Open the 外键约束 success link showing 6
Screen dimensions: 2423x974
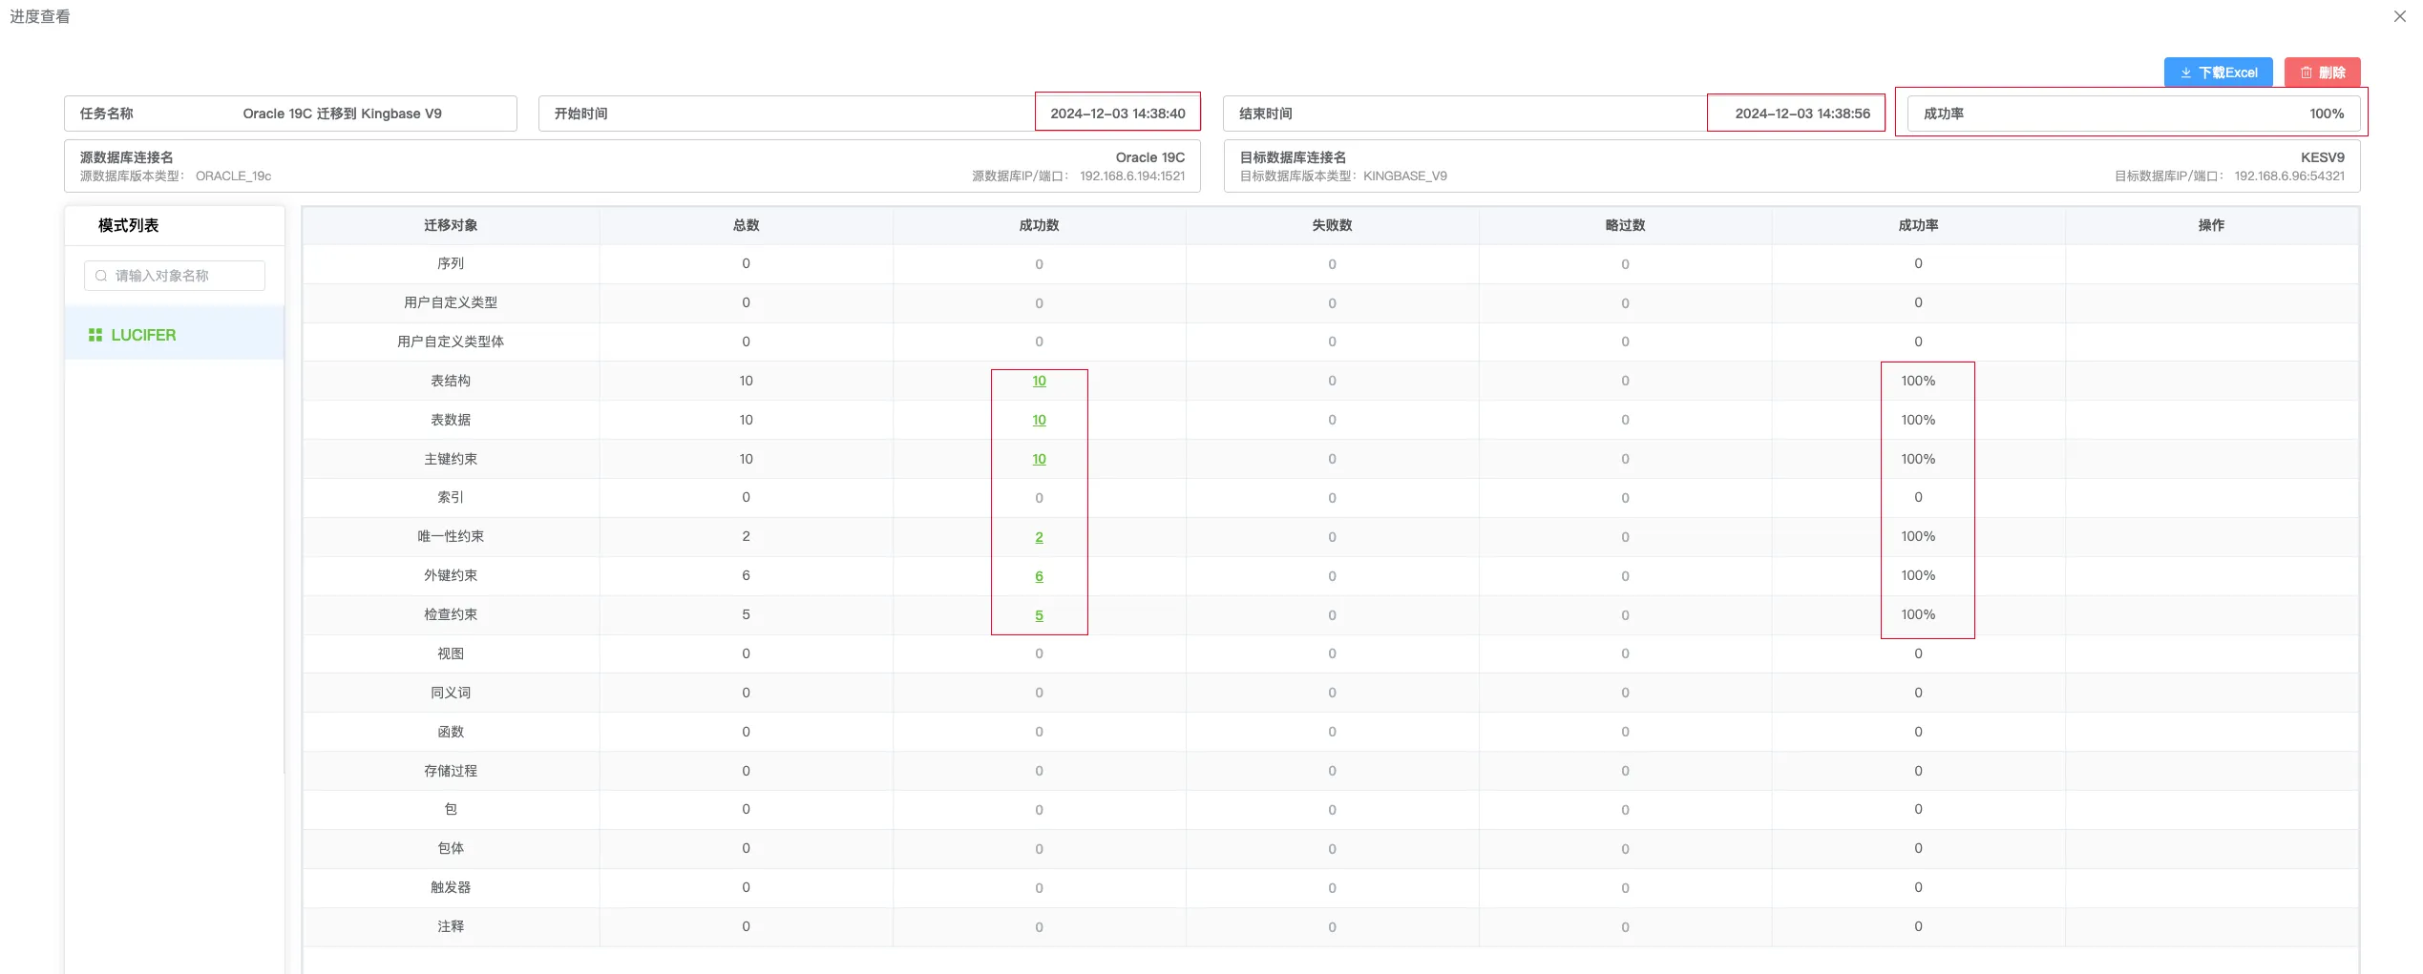(x=1038, y=575)
